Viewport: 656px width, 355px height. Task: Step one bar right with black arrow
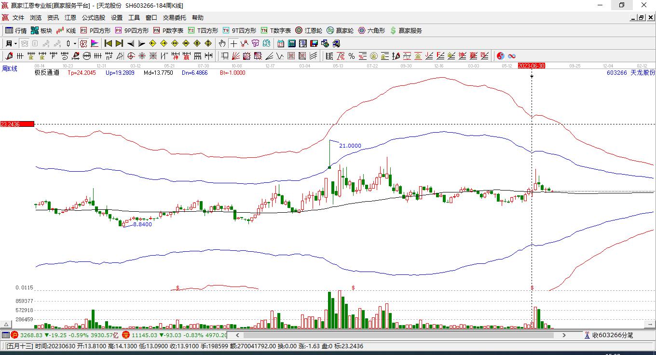tap(141, 43)
